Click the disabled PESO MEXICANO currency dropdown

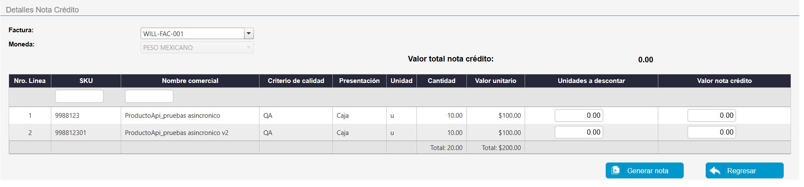197,47
